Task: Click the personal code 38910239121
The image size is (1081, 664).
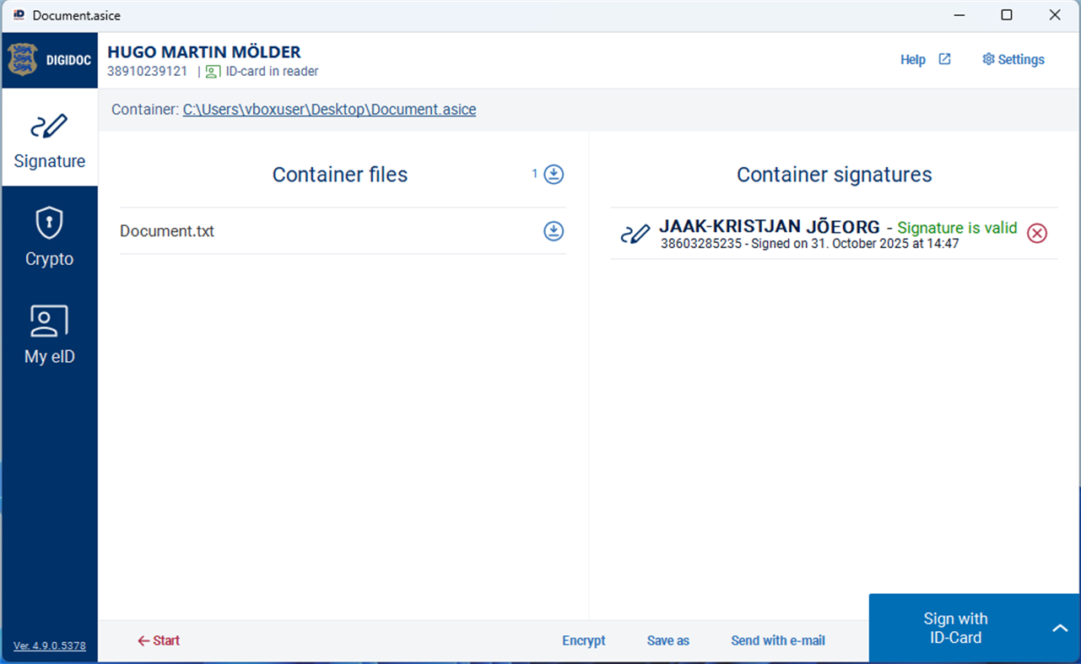Action: tap(148, 72)
